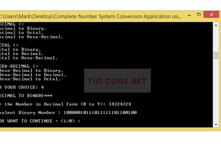Click the line 'ecimal to Binary.'

tap(23, 29)
